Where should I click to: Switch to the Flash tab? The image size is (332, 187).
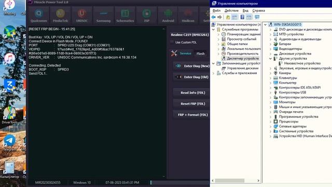(x=200, y=54)
